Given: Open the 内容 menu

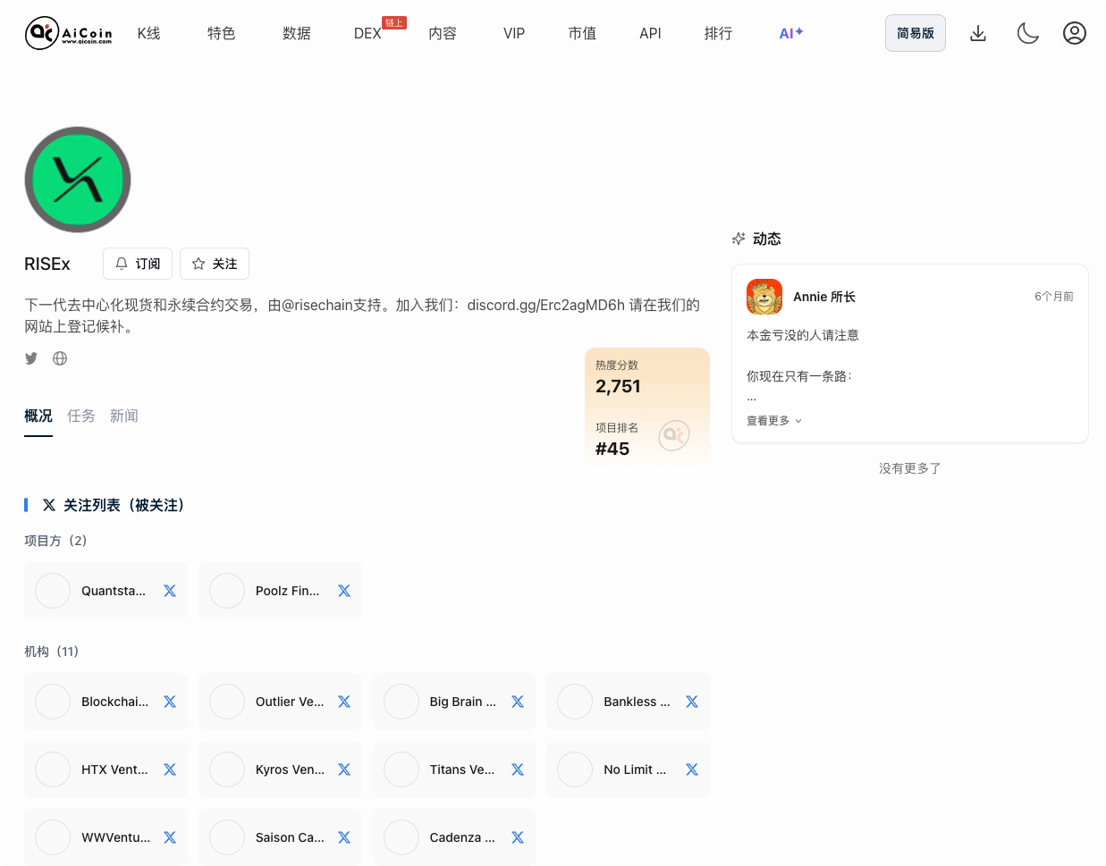Looking at the screenshot, I should tap(443, 33).
